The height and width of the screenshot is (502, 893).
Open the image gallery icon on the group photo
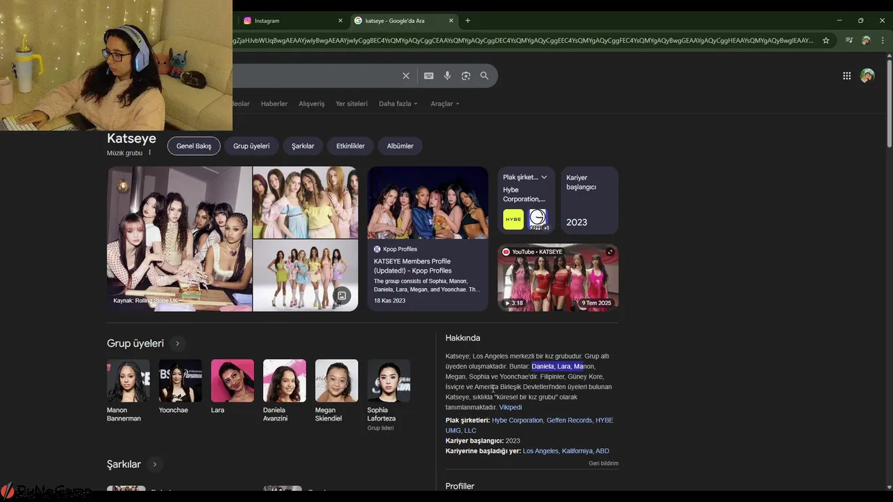pyautogui.click(x=342, y=296)
